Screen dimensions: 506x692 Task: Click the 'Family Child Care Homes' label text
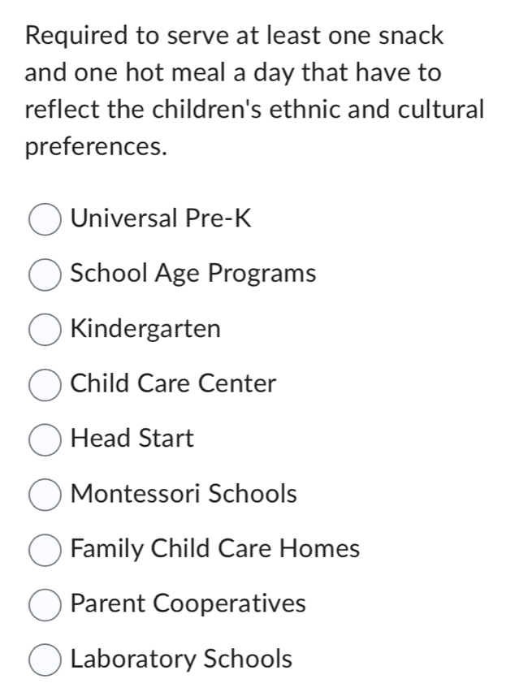tap(215, 549)
